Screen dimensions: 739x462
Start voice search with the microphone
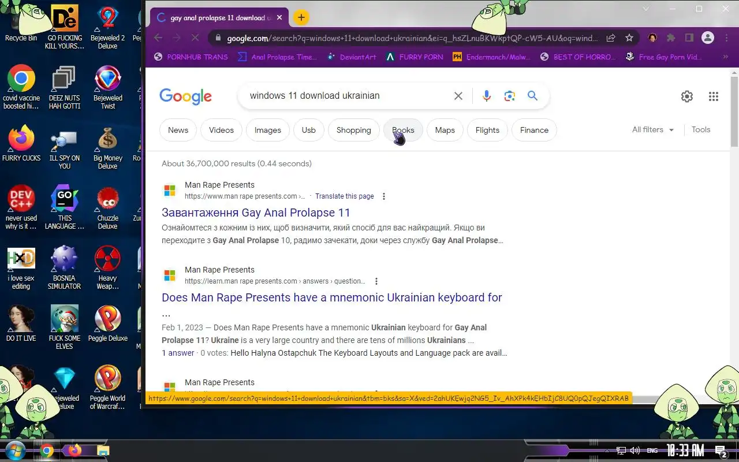[x=487, y=96]
